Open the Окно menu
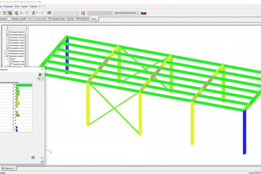The image size is (261, 174). (x=17, y=6)
